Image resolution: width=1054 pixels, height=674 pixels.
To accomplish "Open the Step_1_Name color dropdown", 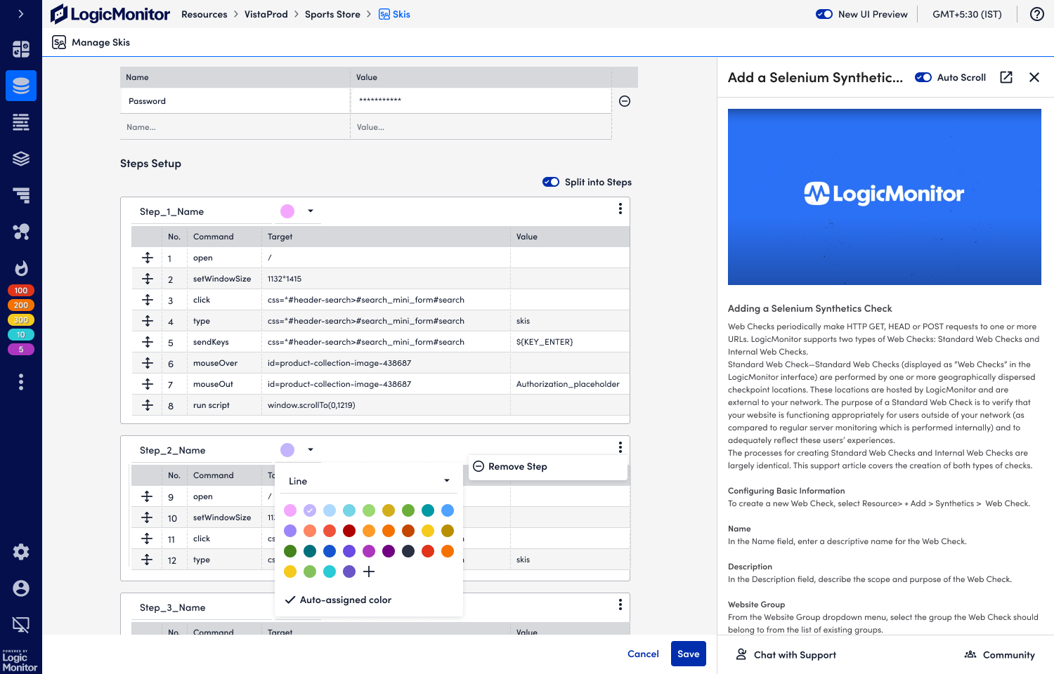I will (310, 211).
